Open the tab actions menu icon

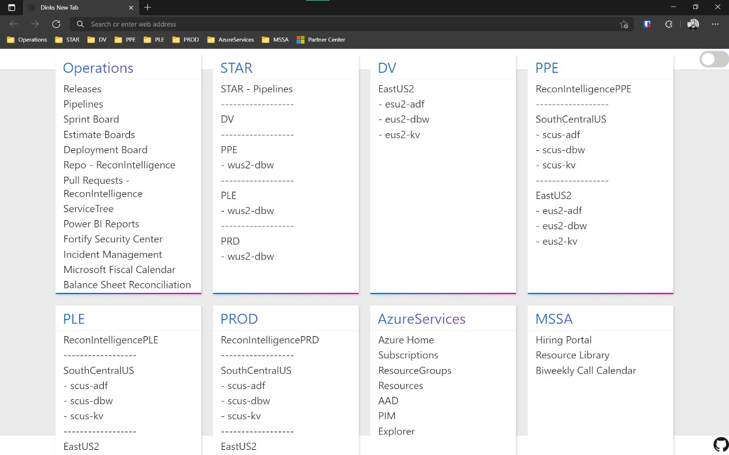[11, 7]
